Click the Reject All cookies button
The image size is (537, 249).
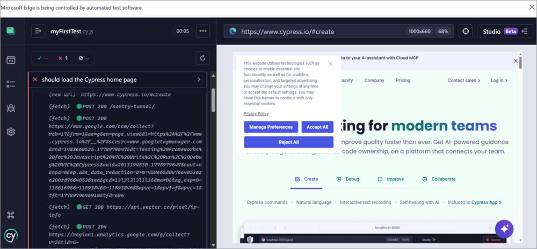289,142
